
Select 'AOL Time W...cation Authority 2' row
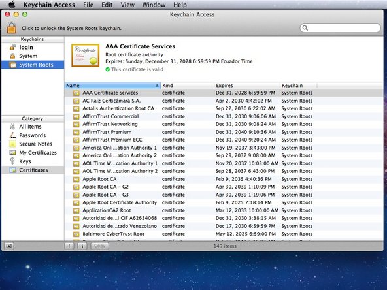click(224, 171)
